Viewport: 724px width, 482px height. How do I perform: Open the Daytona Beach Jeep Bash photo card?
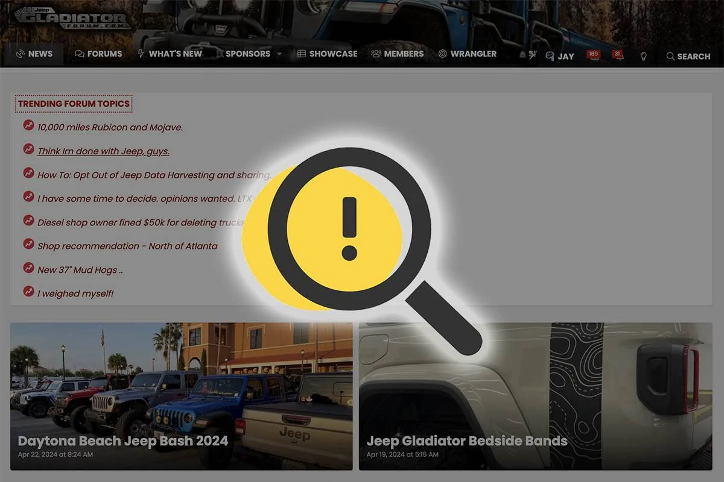point(182,396)
